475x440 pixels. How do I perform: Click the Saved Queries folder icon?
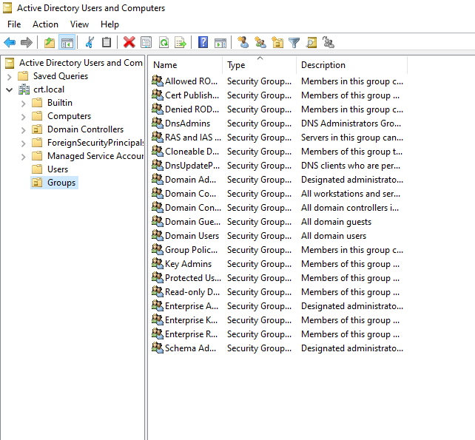[23, 76]
